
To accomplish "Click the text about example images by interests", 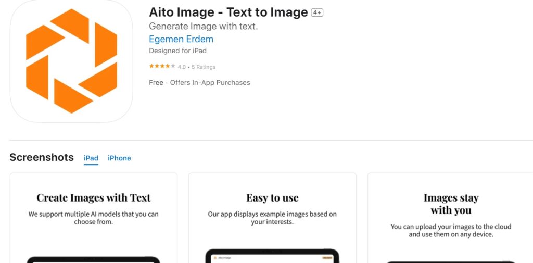I will click(x=272, y=218).
